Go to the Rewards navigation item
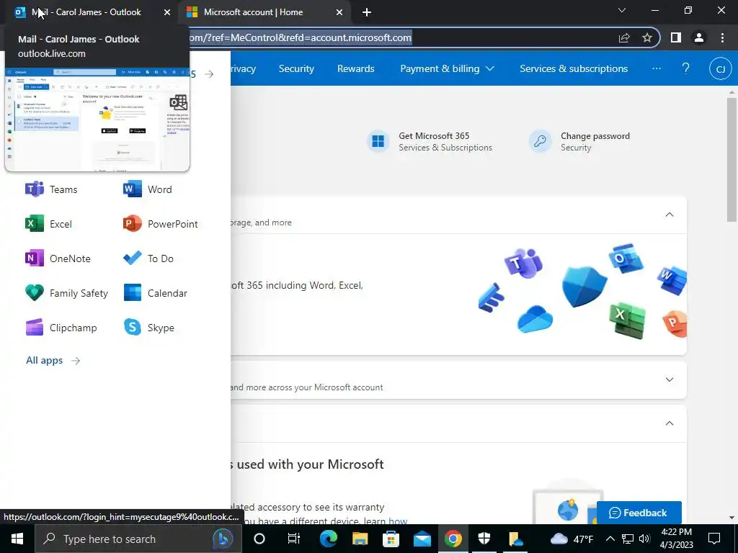Screen dimensions: 738x553 [356, 68]
